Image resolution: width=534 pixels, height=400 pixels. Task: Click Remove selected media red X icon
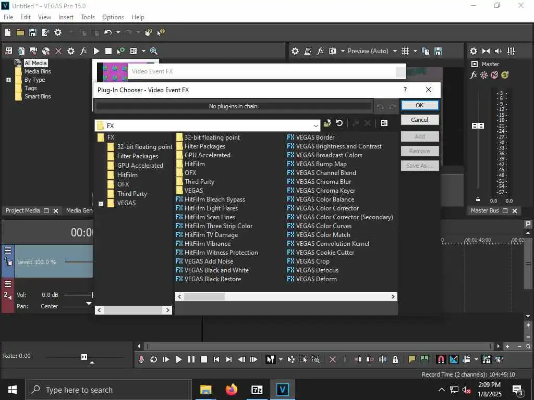coord(58,51)
